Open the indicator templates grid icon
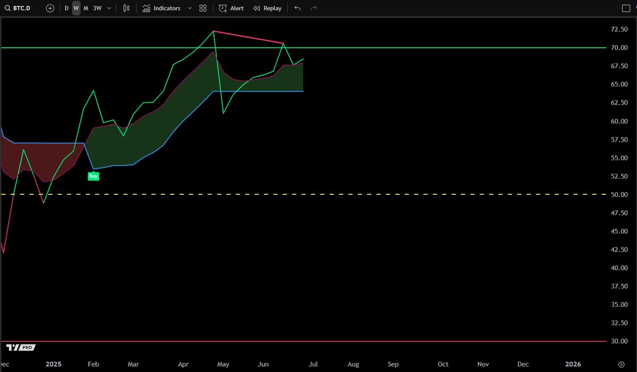 pyautogui.click(x=203, y=8)
